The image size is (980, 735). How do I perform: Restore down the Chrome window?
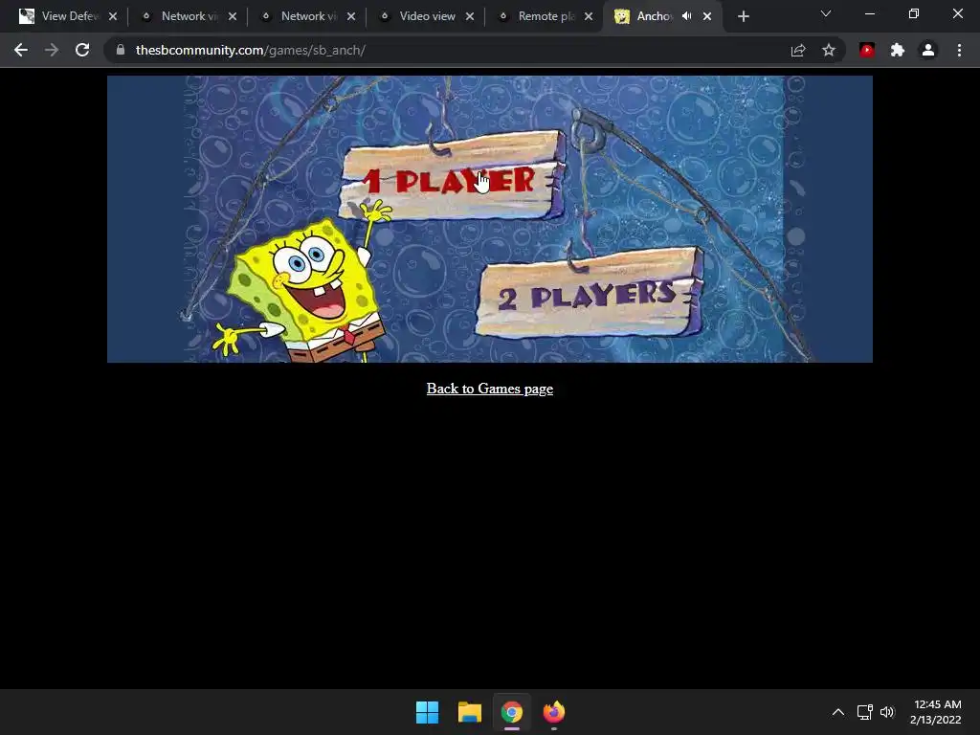914,13
